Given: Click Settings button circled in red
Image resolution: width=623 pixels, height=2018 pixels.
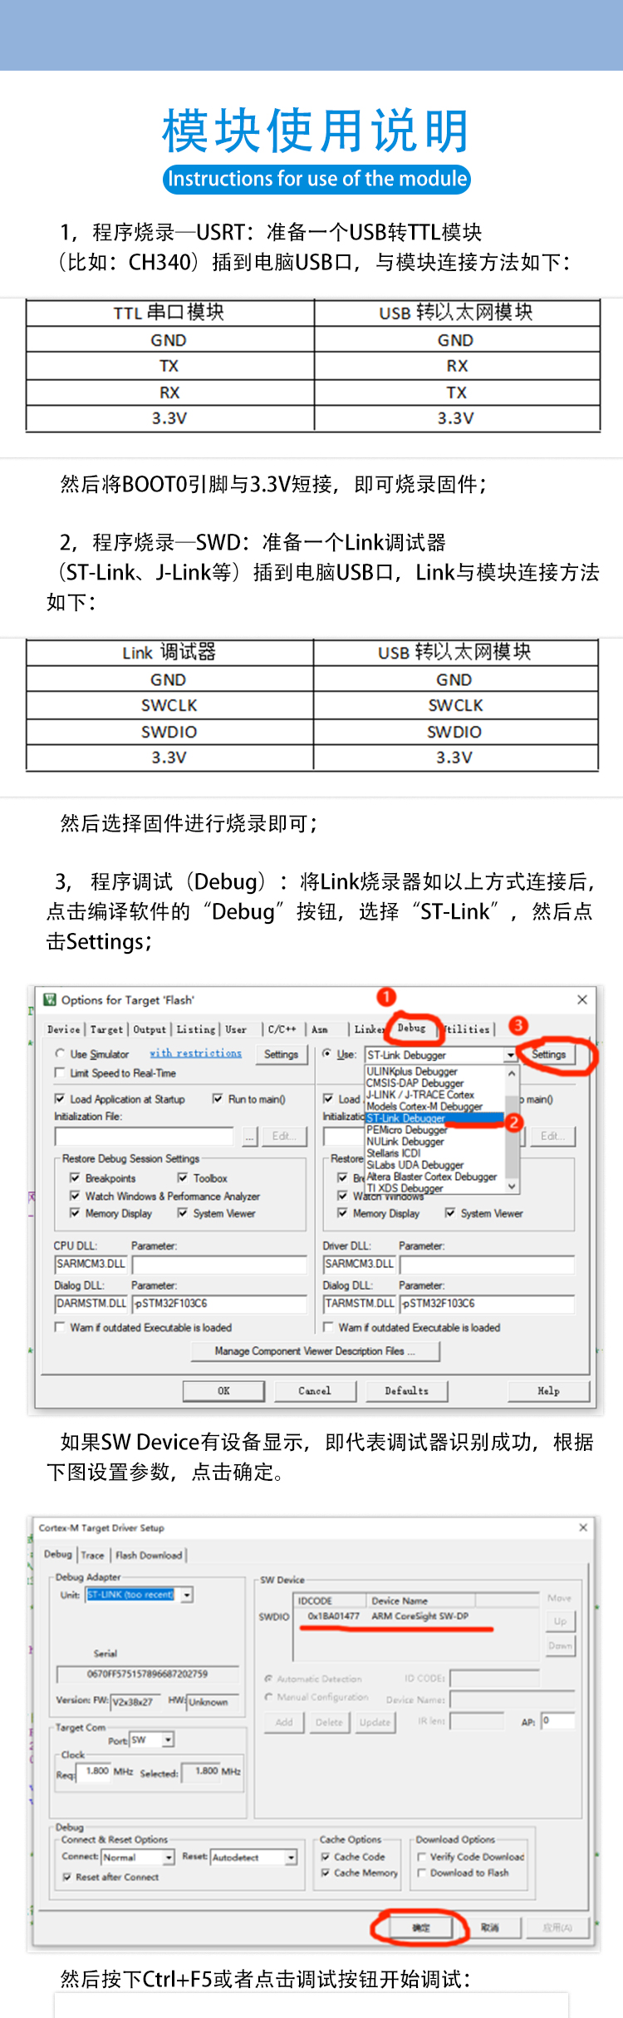Looking at the screenshot, I should [548, 1054].
